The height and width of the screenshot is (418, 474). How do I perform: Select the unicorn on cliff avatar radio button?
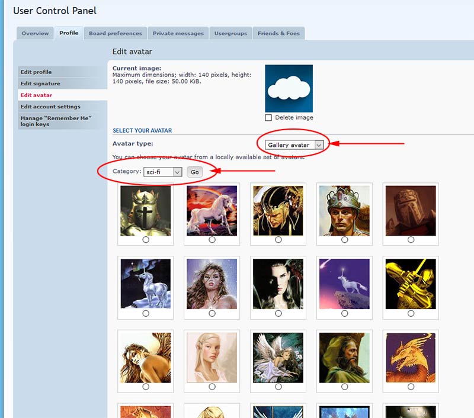click(x=344, y=313)
